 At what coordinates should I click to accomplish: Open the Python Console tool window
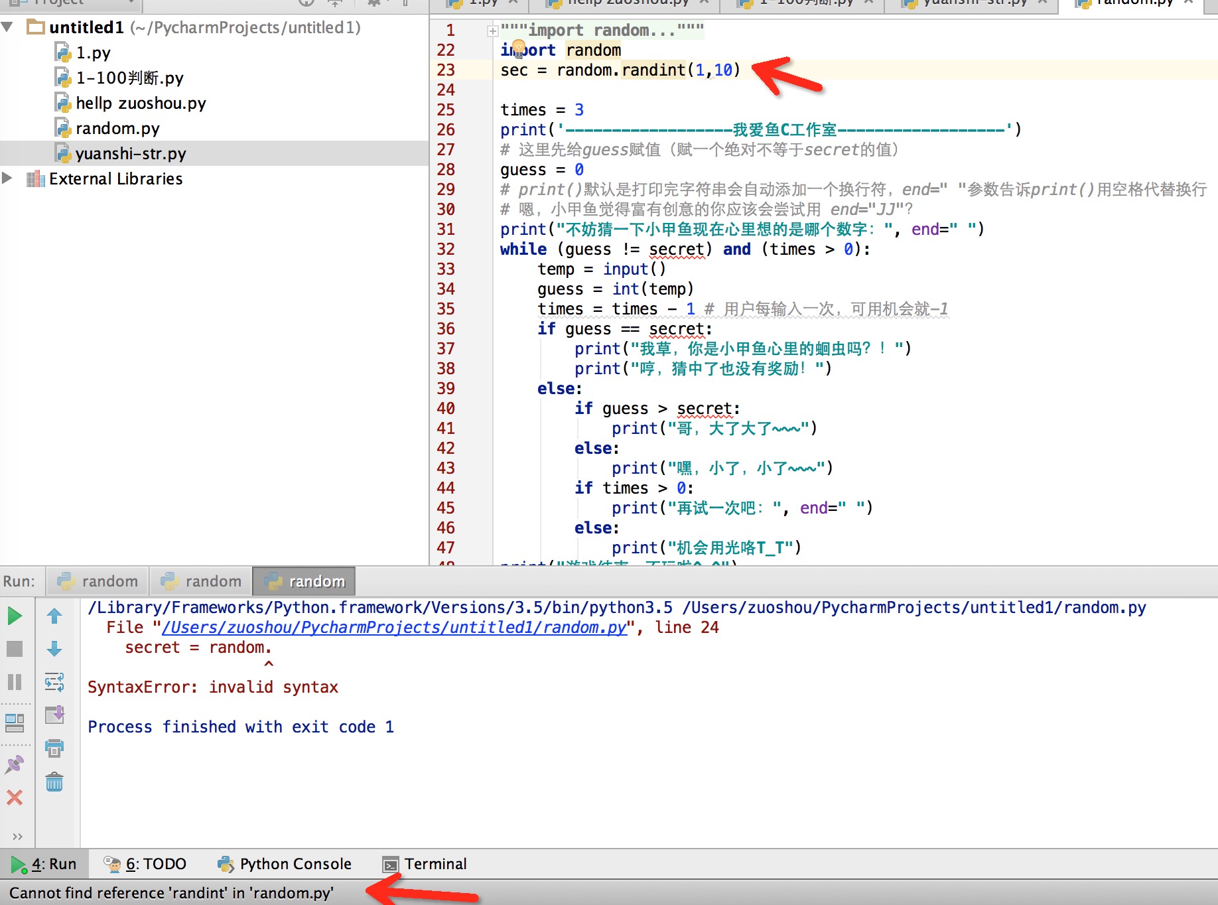click(285, 864)
